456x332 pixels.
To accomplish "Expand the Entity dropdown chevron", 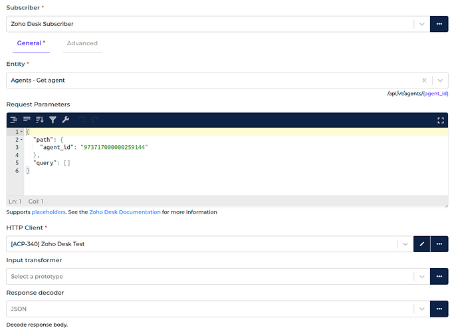I will pos(440,81).
